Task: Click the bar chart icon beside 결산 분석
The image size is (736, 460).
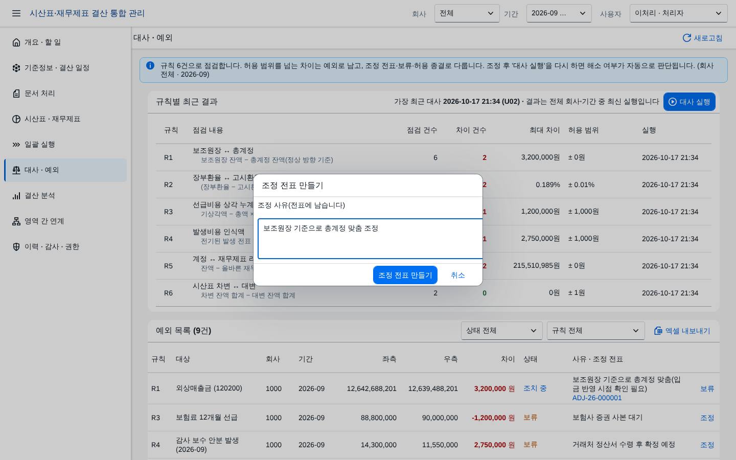Action: pos(16,196)
